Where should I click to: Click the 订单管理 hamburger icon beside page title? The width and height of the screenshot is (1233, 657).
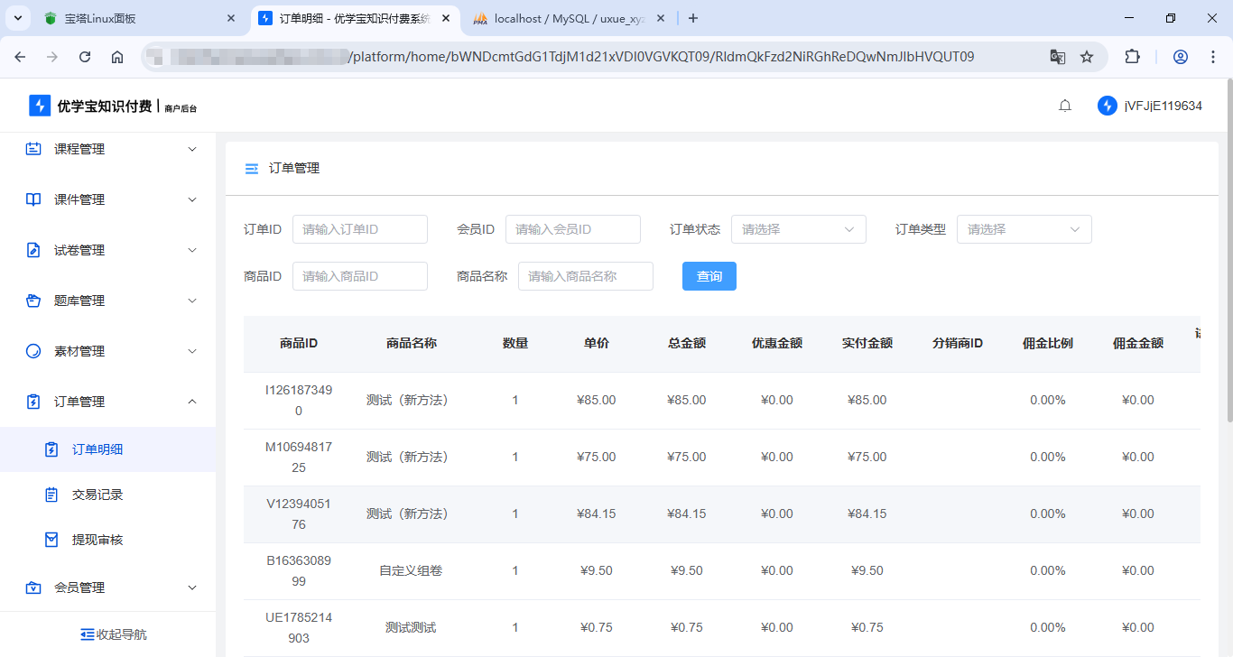tap(250, 168)
